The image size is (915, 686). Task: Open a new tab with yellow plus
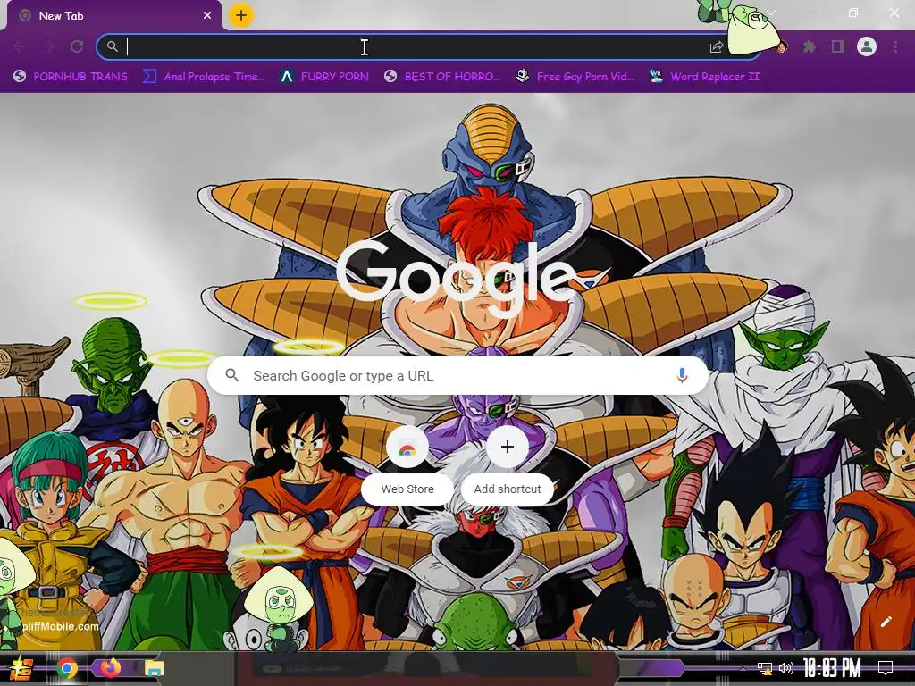(241, 15)
